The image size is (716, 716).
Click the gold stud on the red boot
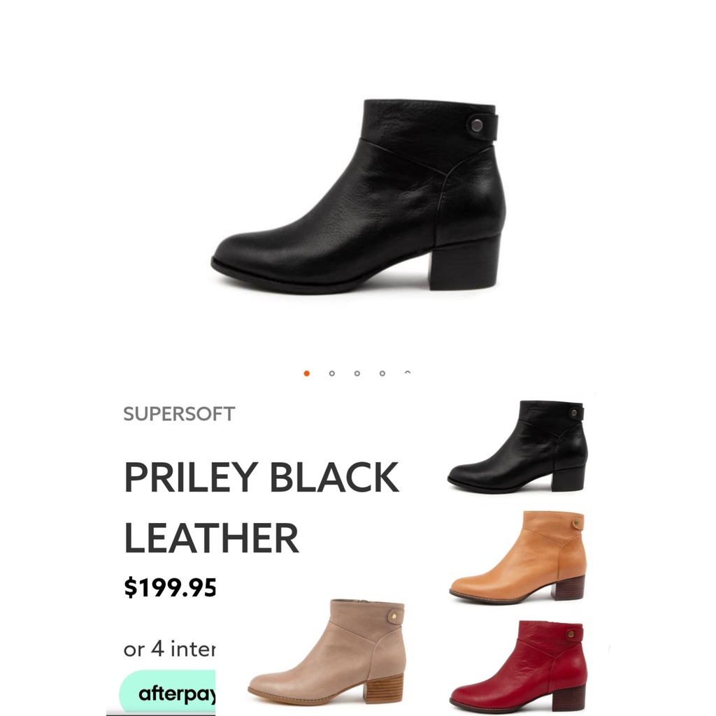coord(571,633)
